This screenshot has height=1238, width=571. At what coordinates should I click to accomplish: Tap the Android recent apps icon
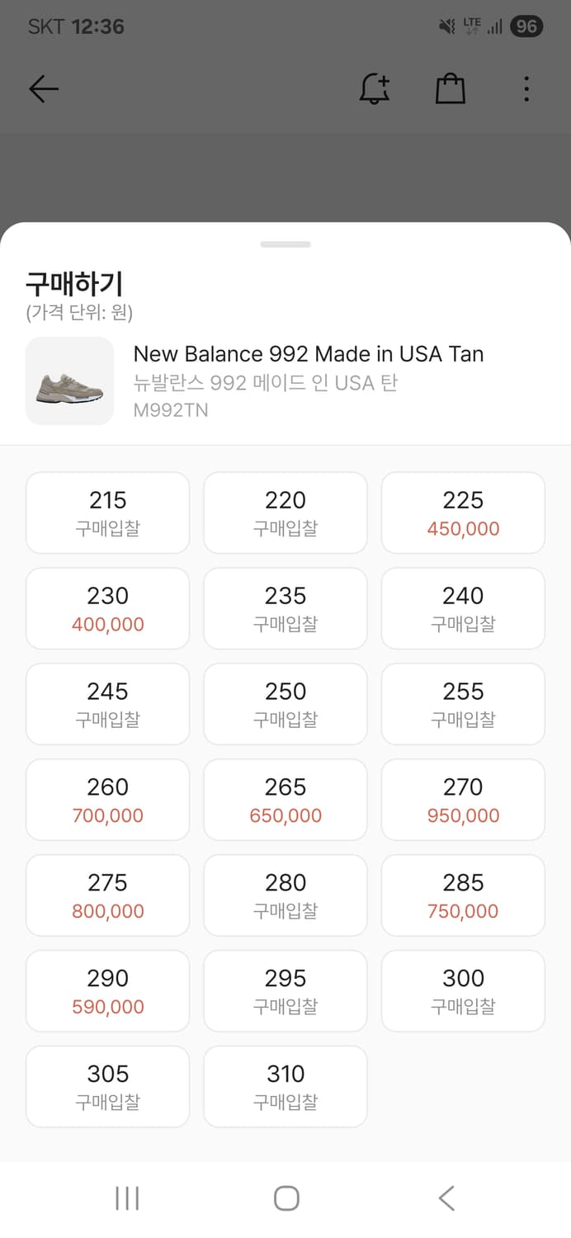coord(127,1198)
